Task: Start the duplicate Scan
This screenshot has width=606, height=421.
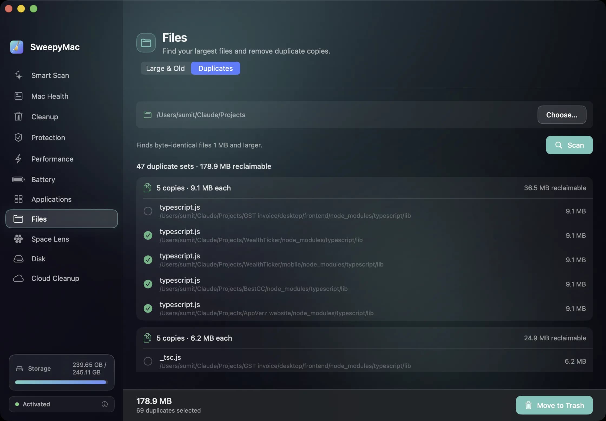Action: point(569,145)
